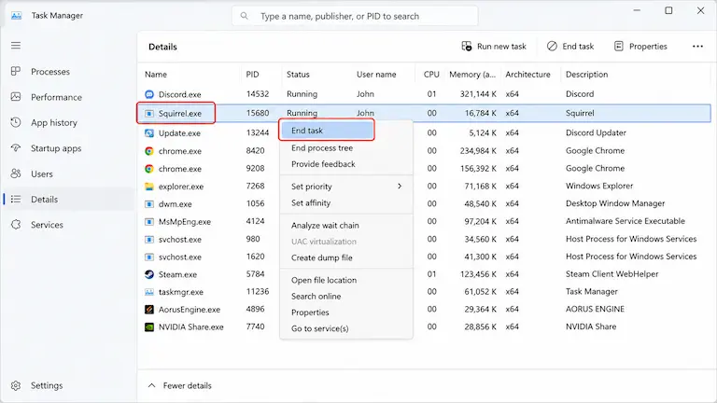This screenshot has height=403, width=717.
Task: Click the Run new task label
Action: 501,46
